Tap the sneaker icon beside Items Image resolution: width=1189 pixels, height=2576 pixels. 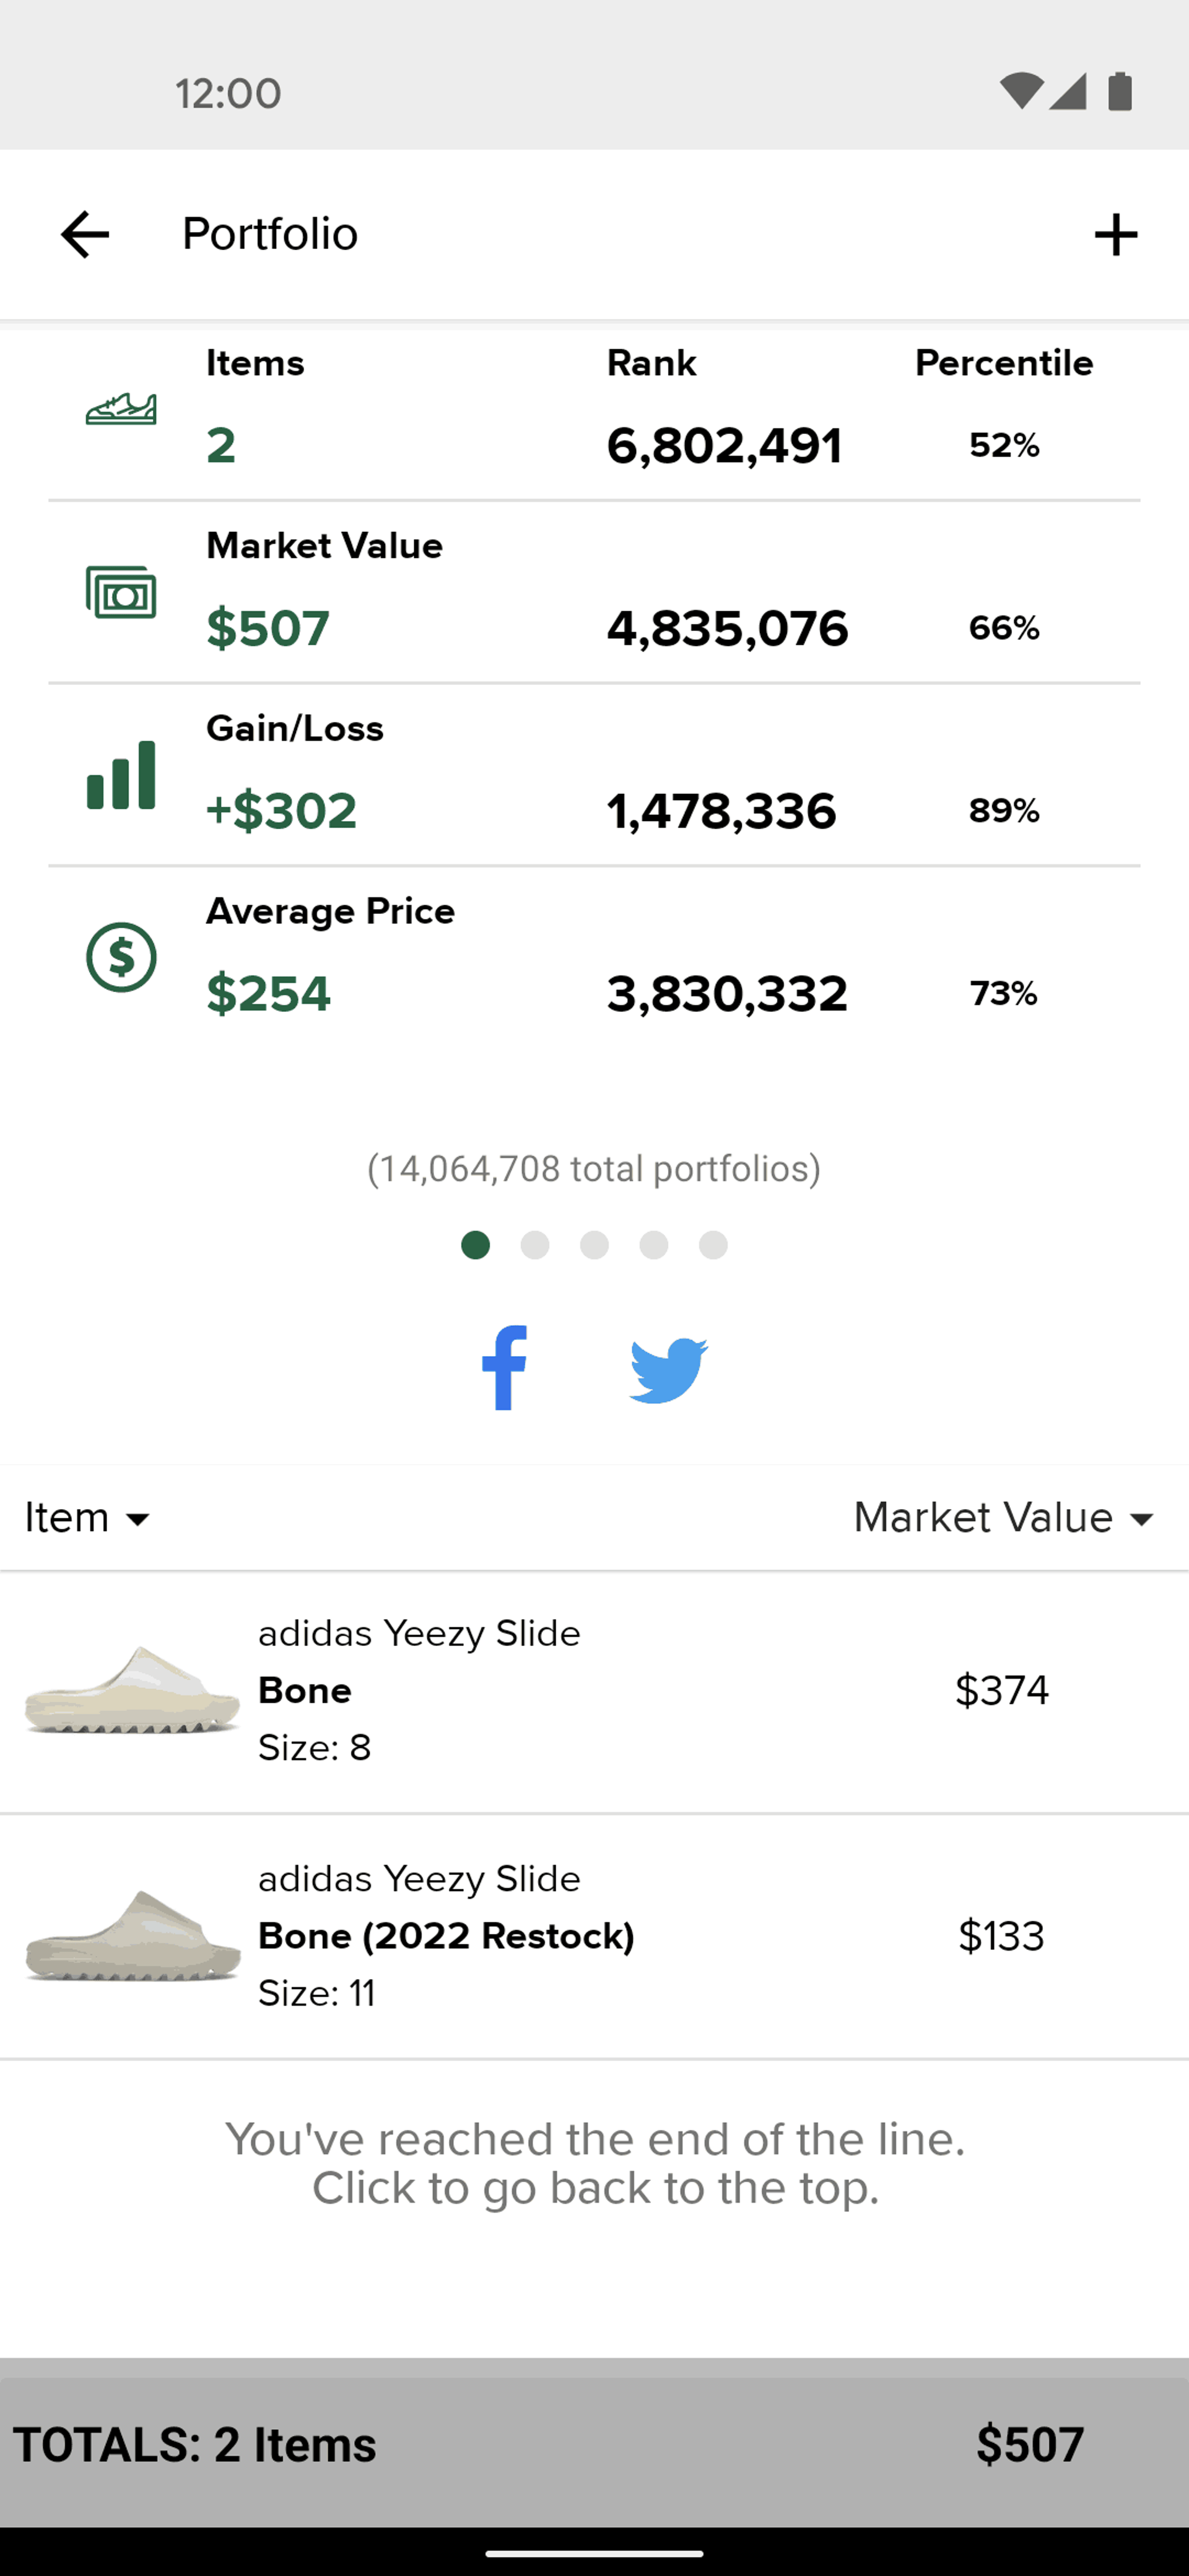pos(121,409)
